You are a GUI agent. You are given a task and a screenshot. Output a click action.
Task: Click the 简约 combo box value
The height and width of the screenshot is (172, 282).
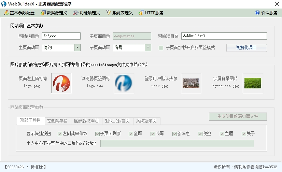pos(58,47)
